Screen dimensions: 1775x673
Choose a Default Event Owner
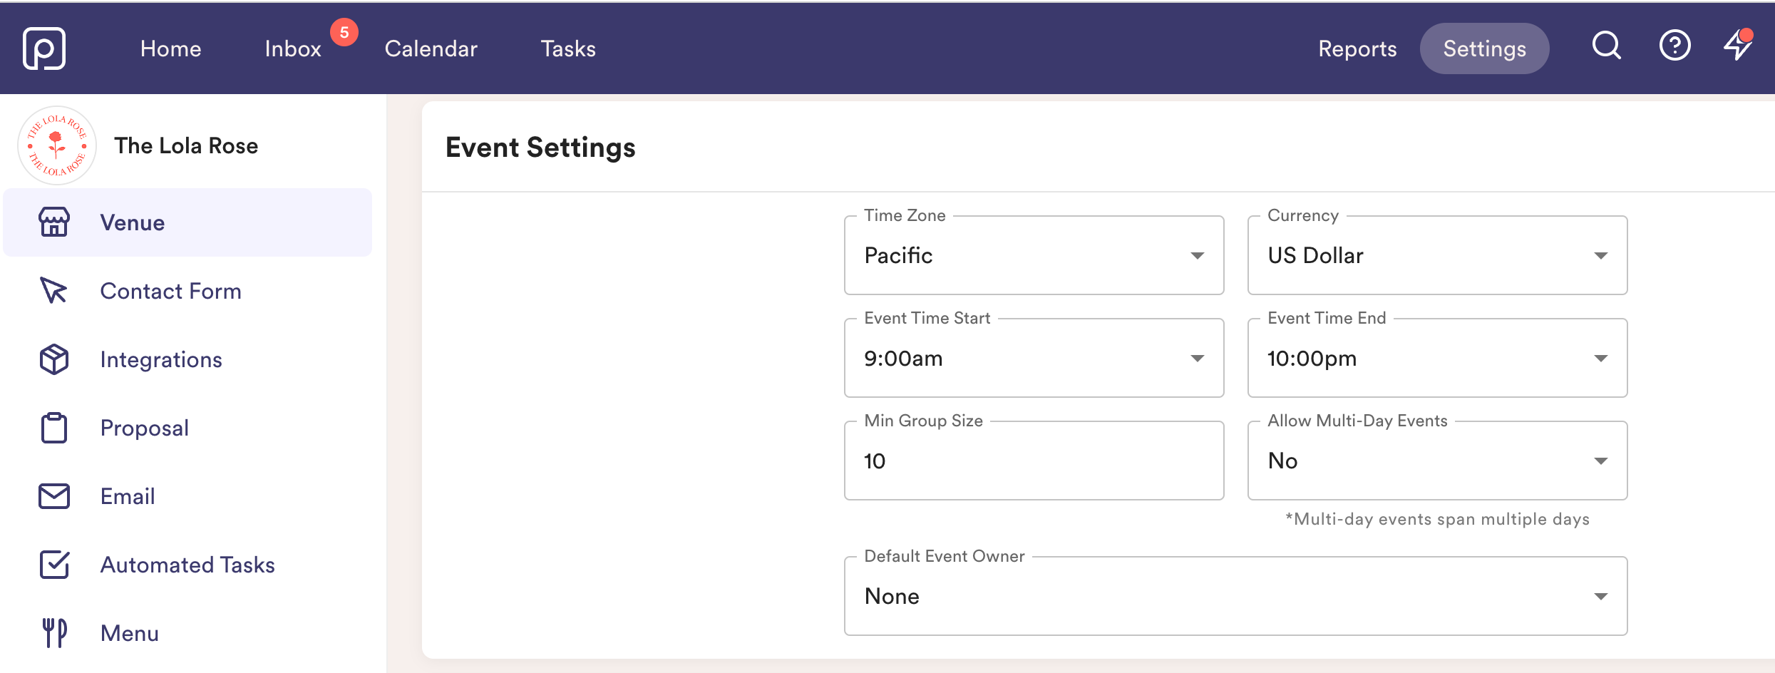point(1235,597)
